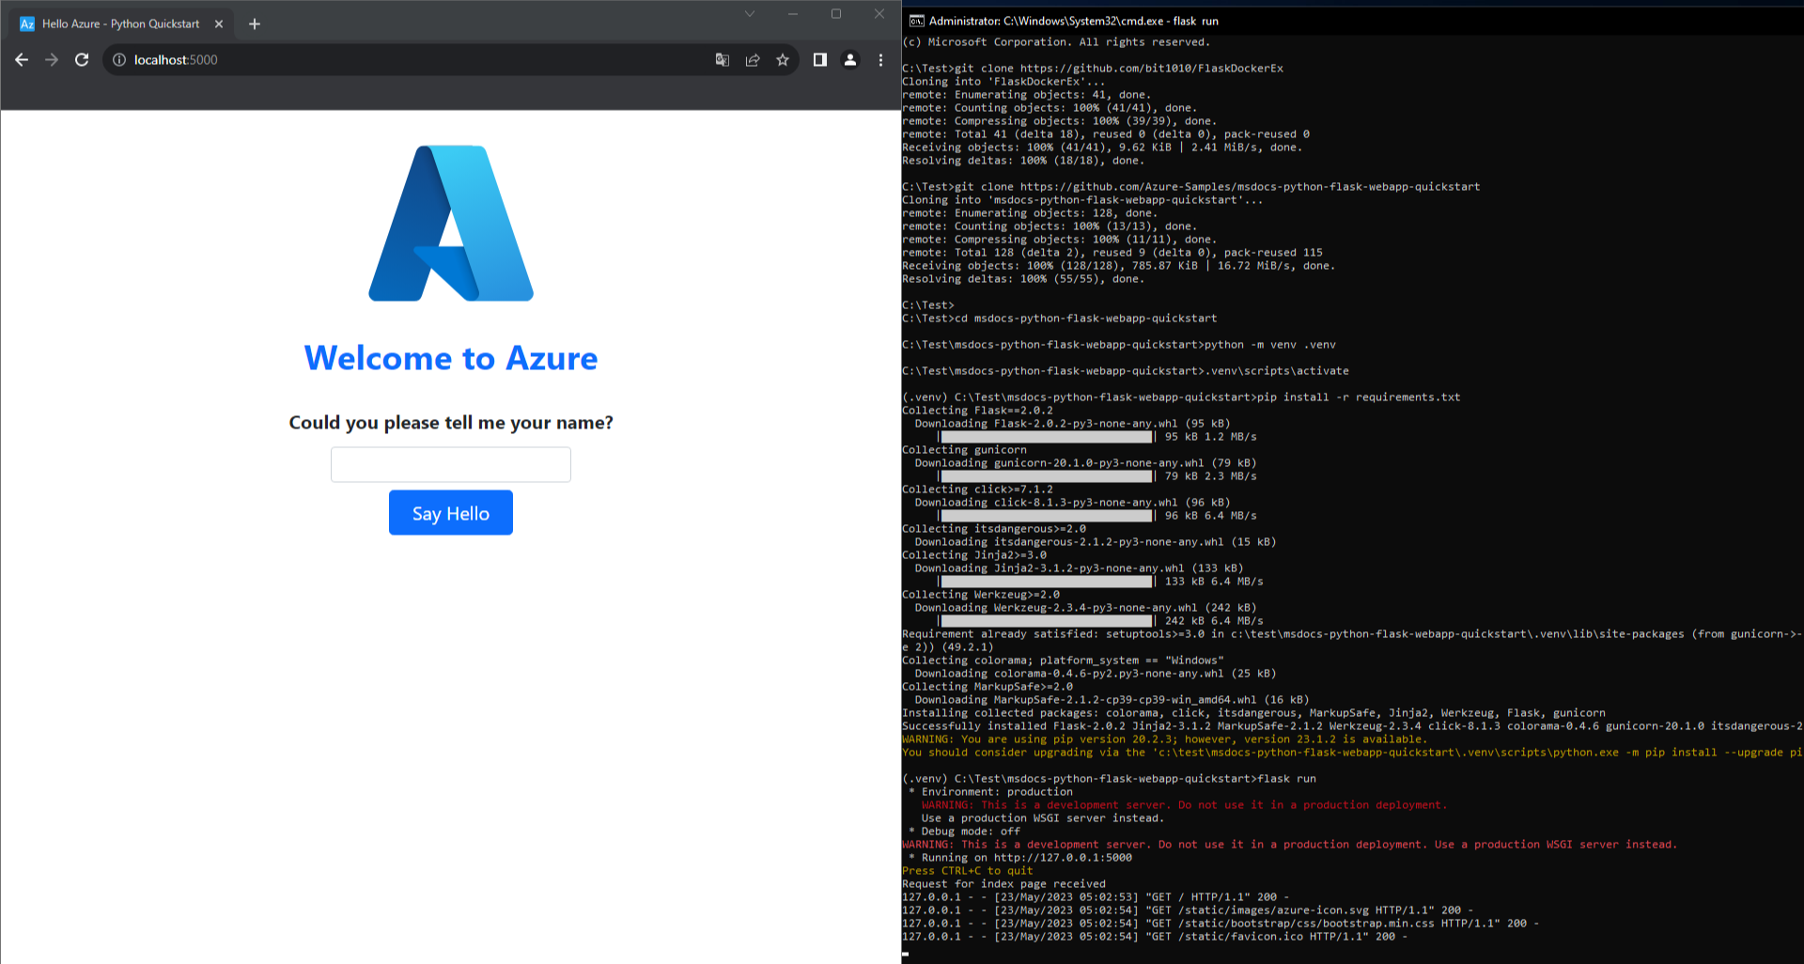Click the 'Debug mode: off' line
Screen dimensions: 1804x964
click(x=964, y=832)
